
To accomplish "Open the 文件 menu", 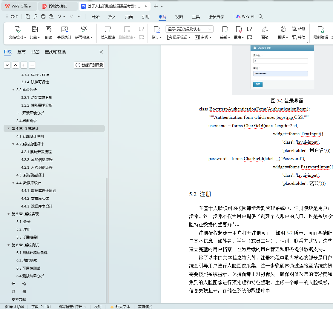I will (12, 16).
